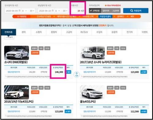Open the 소나타 DN8 car photo
The image size is (153, 120).
17,53
